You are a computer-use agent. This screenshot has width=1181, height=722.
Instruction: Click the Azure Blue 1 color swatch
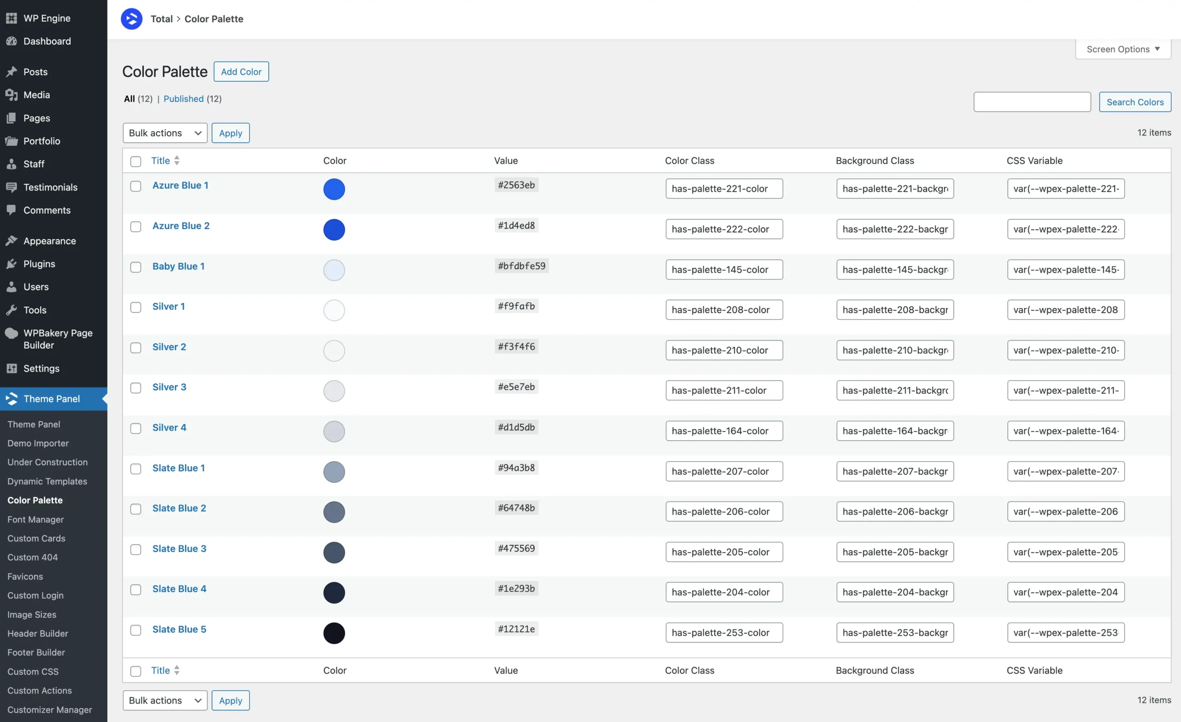[334, 189]
